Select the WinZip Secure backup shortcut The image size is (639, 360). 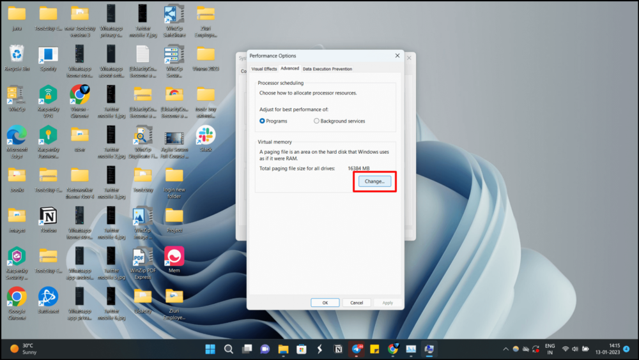tap(174, 61)
